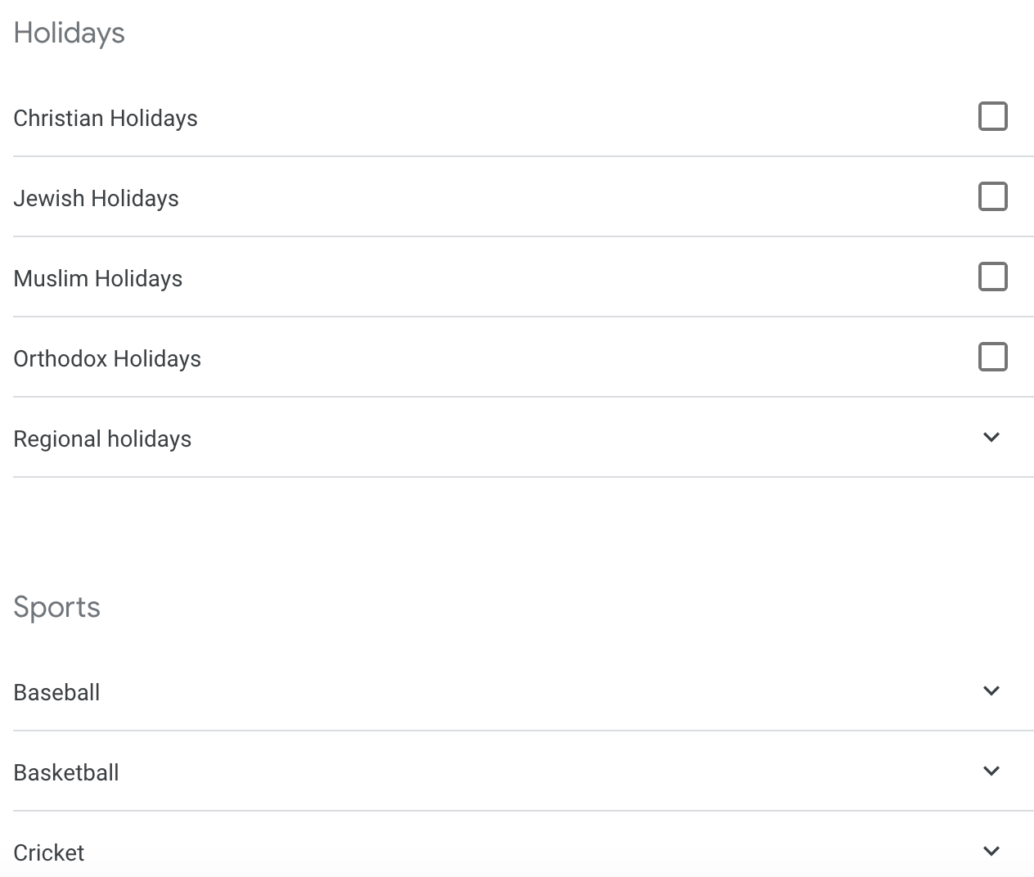Click the Christian Holidays label

pos(106,119)
